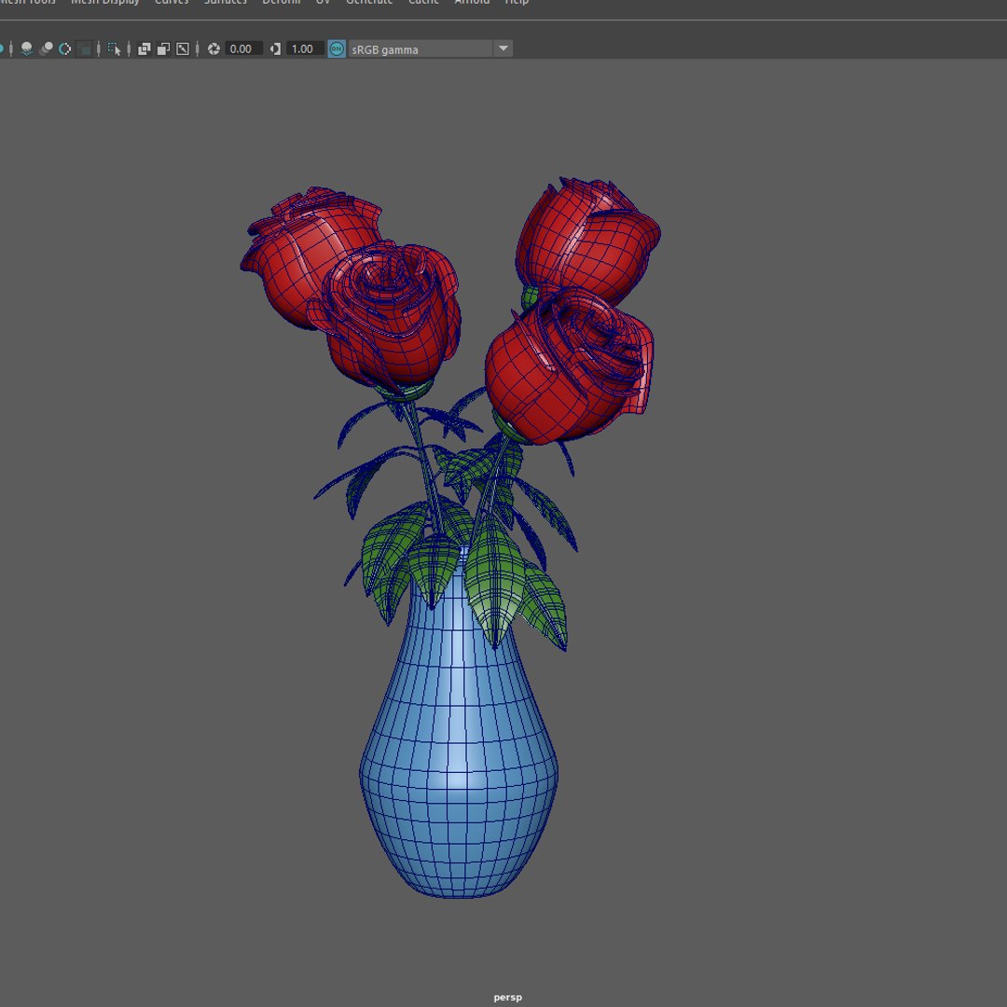Screen dimensions: 1007x1007
Task: Toggle multisample anti-aliasing dark square icon
Action: coord(84,48)
